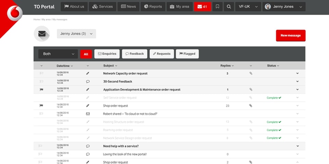Open the 'Need help with a service?' message
The width and height of the screenshot is (329, 164).
pos(121,146)
